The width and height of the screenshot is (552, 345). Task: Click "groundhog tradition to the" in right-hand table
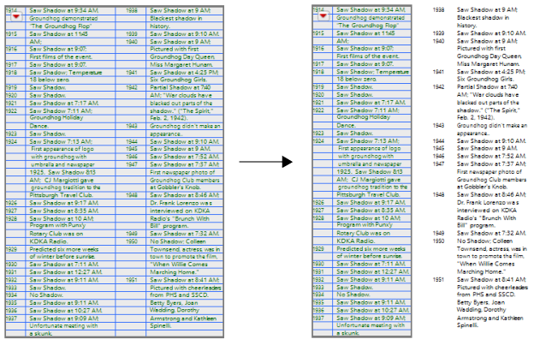click(372, 187)
